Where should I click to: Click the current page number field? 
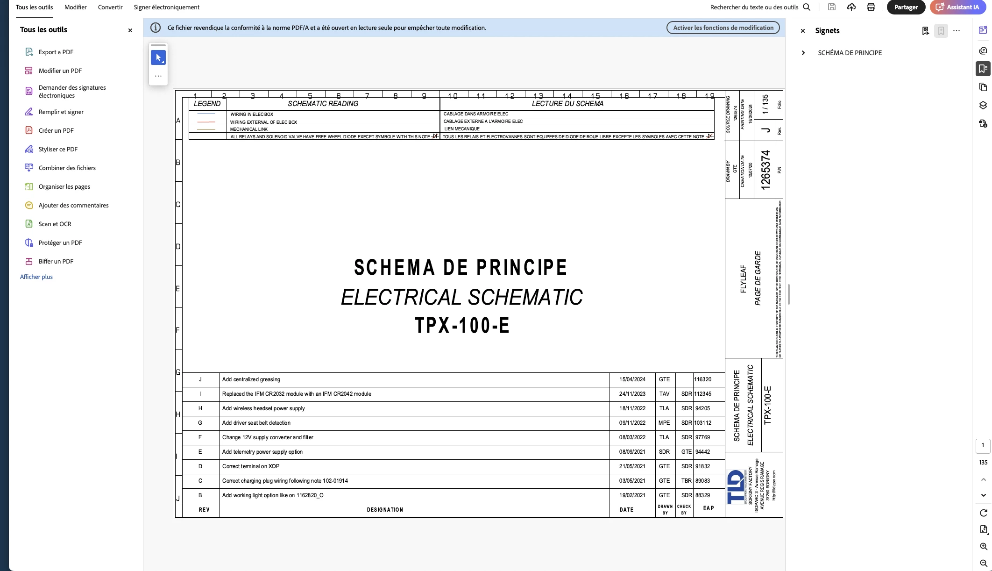(x=983, y=445)
